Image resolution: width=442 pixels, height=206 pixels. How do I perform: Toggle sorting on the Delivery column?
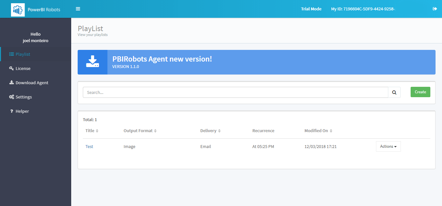[x=219, y=131]
